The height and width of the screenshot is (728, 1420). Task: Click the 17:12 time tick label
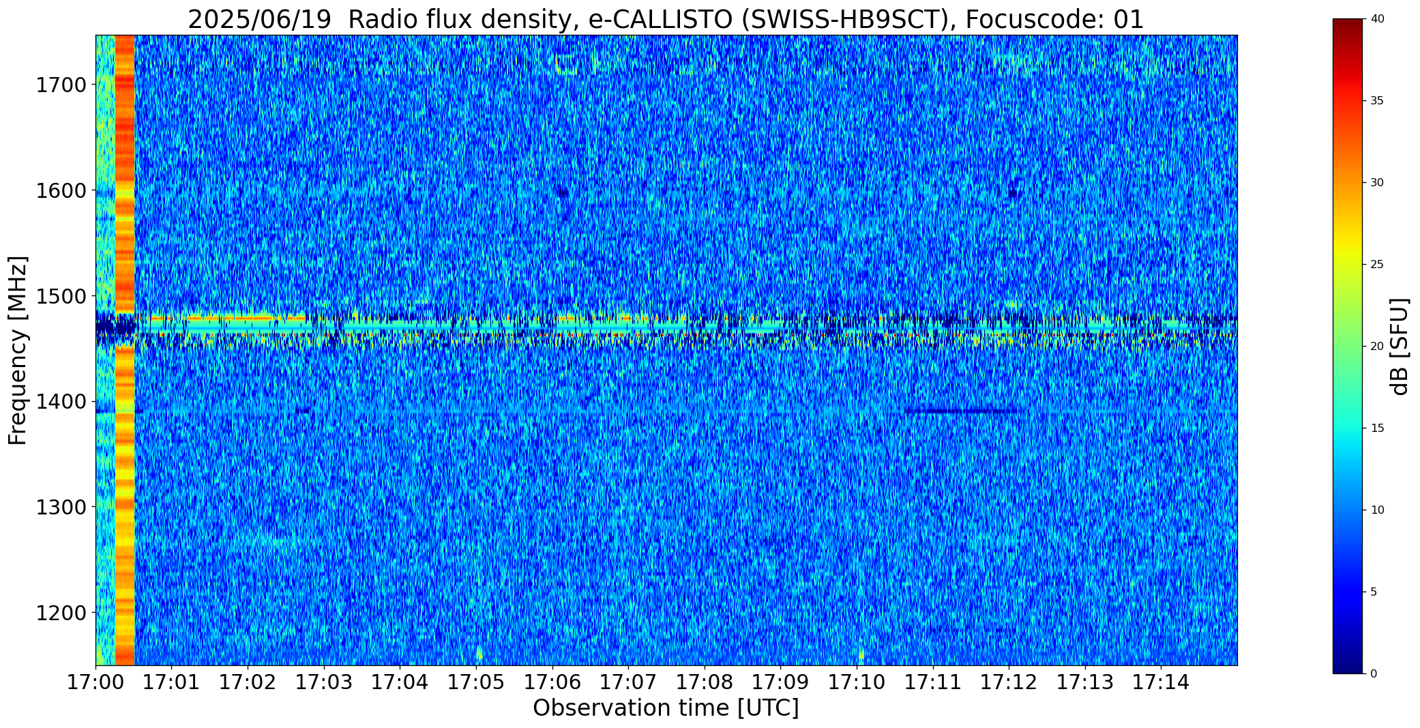[x=1009, y=682]
